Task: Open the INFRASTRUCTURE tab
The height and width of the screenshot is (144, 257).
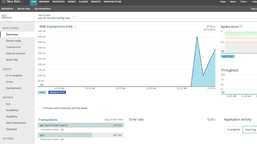Action: pyautogui.click(x=112, y=2)
